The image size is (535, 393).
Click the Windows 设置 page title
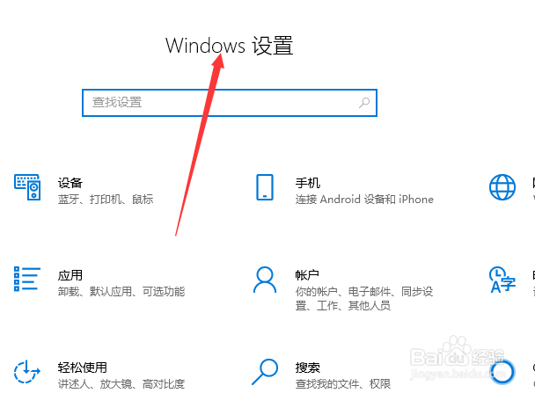(x=230, y=46)
